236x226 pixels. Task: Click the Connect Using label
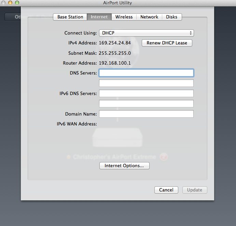81,33
